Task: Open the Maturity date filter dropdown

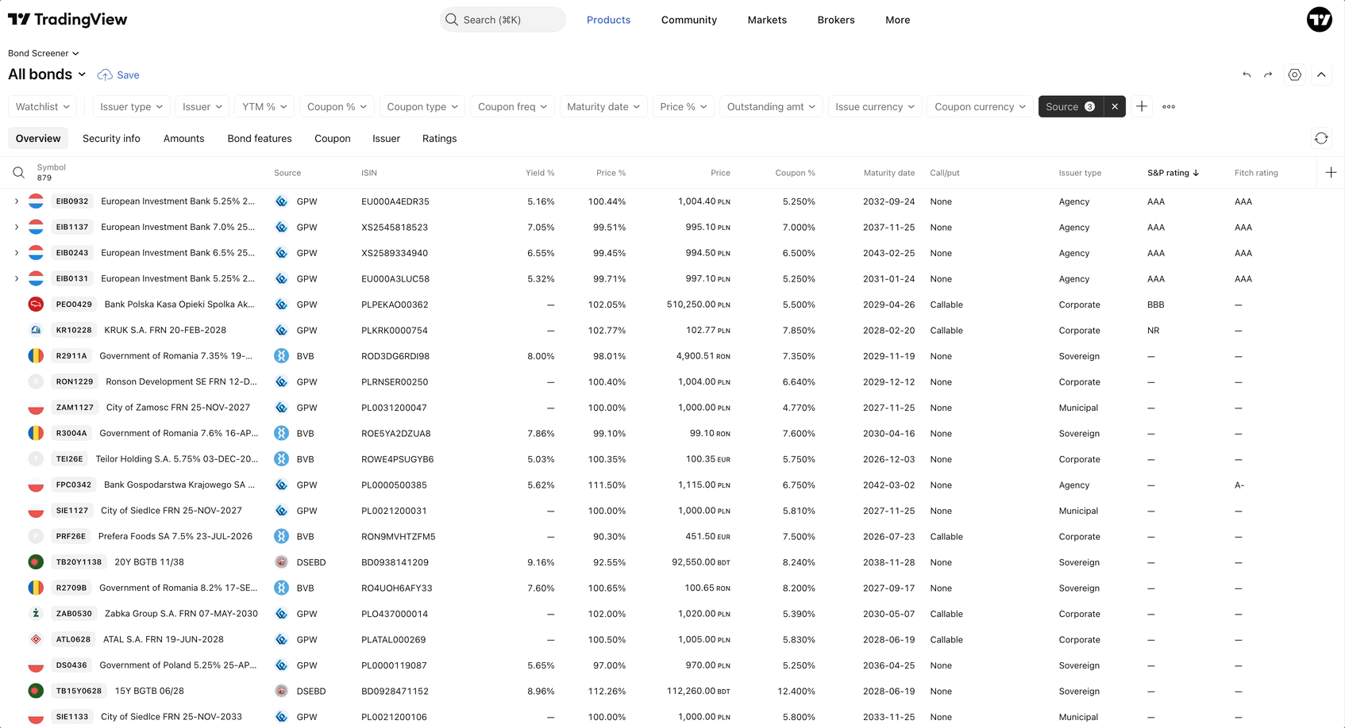Action: point(603,106)
